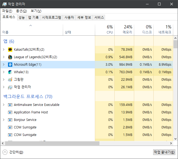Click the KakaoTalk app icon

pyautogui.click(x=10, y=50)
